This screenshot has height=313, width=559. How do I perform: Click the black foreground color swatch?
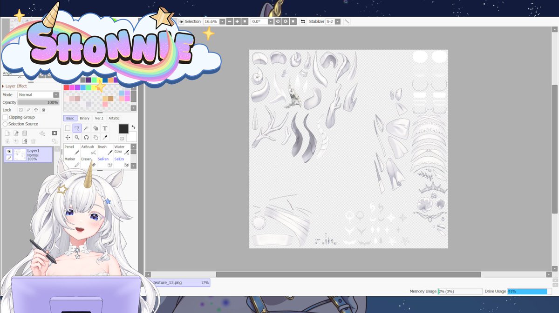[x=123, y=129]
